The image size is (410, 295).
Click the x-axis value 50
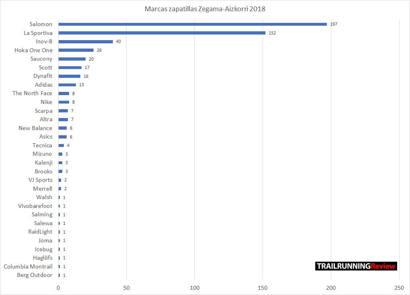click(126, 288)
